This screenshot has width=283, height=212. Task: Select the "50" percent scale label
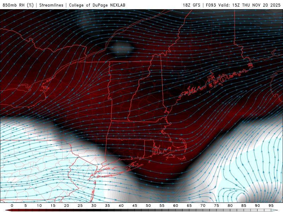click(148, 206)
